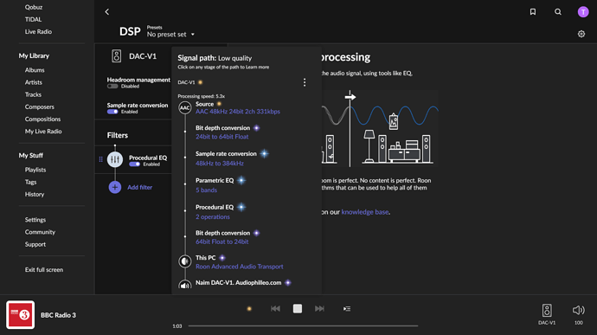The height and width of the screenshot is (335, 597).
Task: Open the Presets dropdown showing No preset set
Action: pyautogui.click(x=170, y=35)
